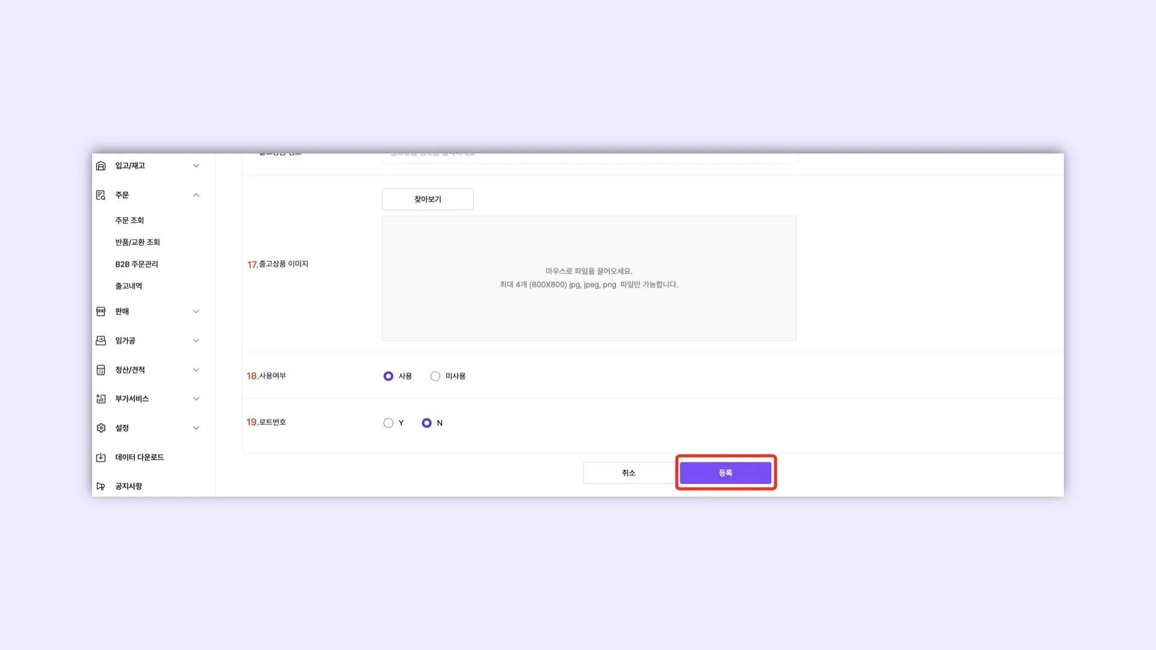
Task: Click the 임가공 sidebar icon
Action: click(101, 341)
